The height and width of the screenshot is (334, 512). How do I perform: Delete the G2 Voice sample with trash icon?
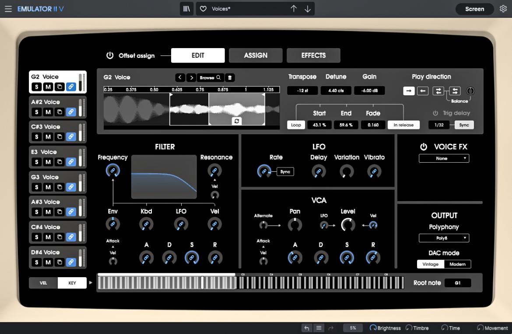pos(230,78)
